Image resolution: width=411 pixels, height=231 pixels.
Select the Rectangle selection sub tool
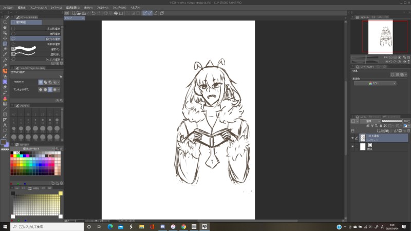point(35,29)
